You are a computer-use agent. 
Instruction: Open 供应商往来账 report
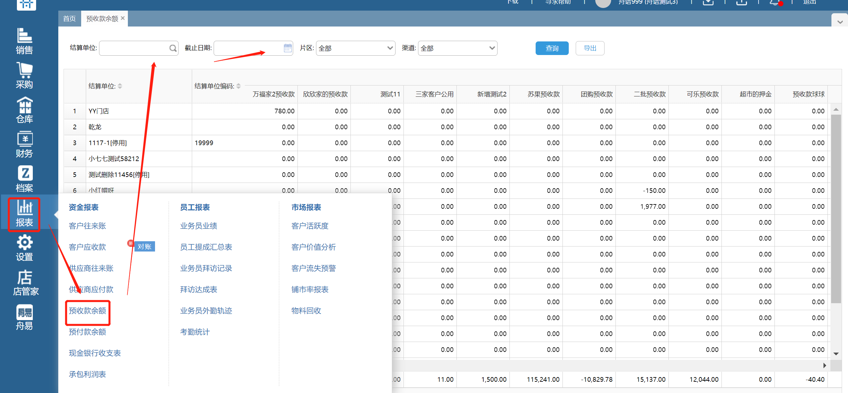(91, 268)
